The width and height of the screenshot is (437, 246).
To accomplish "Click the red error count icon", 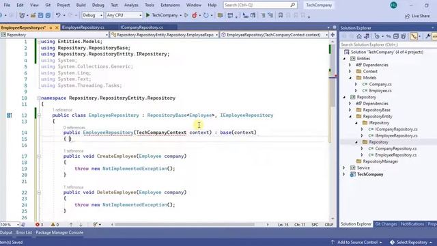I will (38, 225).
